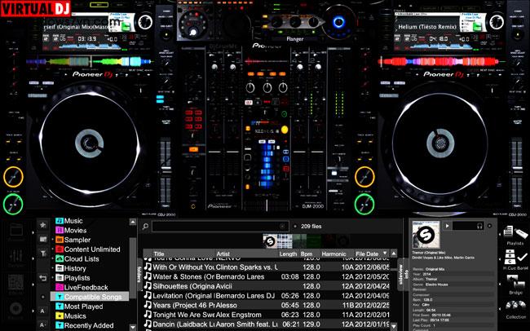Screen dimensions: 530x331
Task: Click the favorite star folder button
Action: click(x=43, y=224)
